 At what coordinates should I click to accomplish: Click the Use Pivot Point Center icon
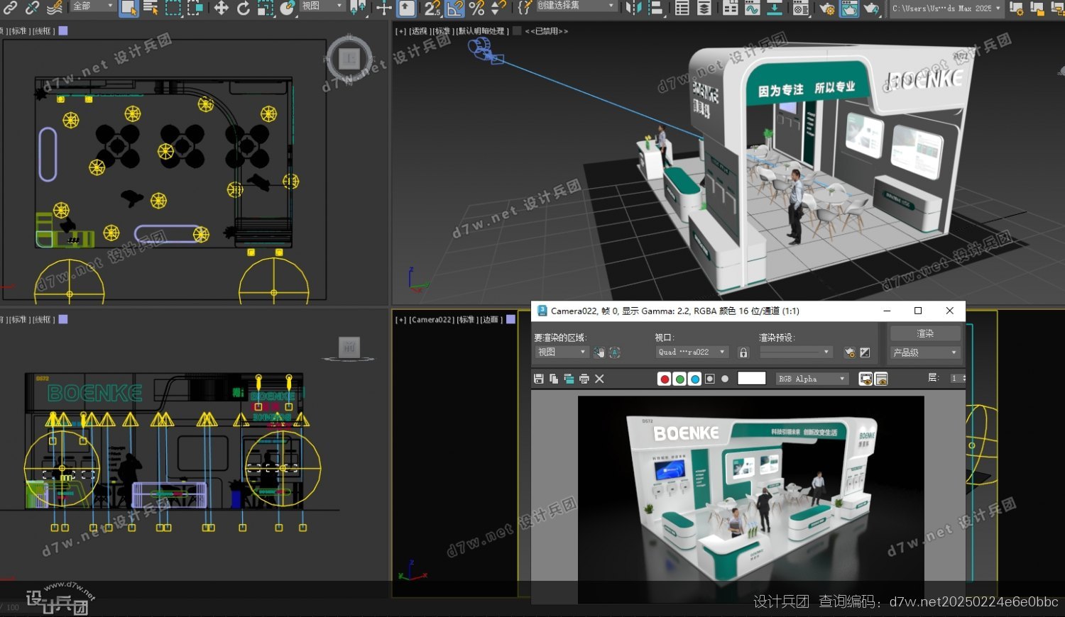[359, 8]
